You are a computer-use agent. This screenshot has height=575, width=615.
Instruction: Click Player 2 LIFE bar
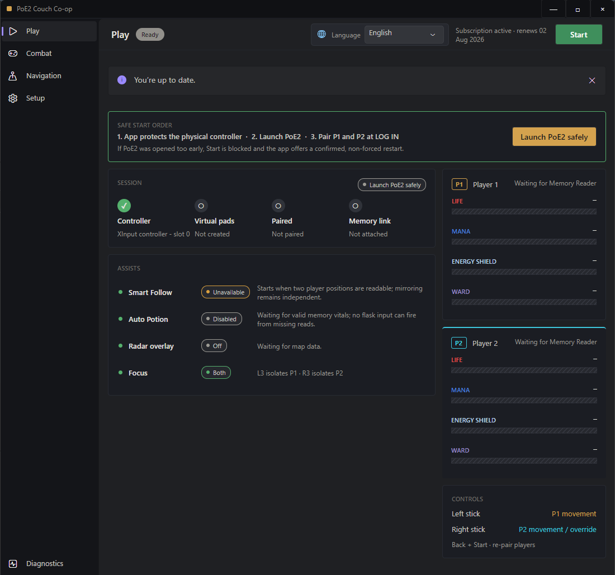point(524,370)
